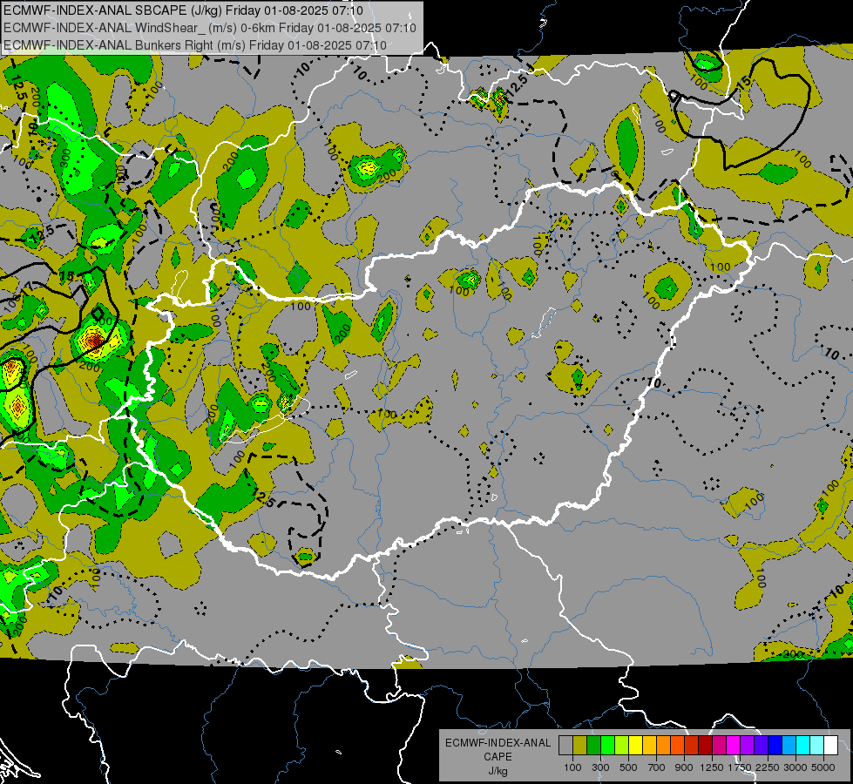
Task: Select the purple legend swatch after 1750
Action: (x=748, y=746)
